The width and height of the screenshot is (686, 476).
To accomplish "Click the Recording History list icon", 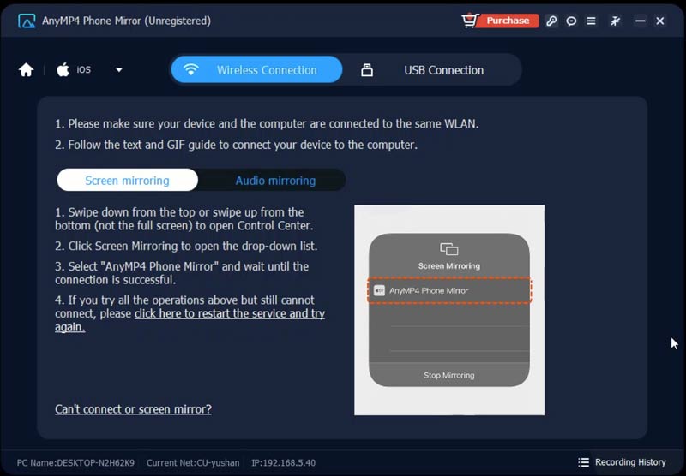I will pos(584,462).
